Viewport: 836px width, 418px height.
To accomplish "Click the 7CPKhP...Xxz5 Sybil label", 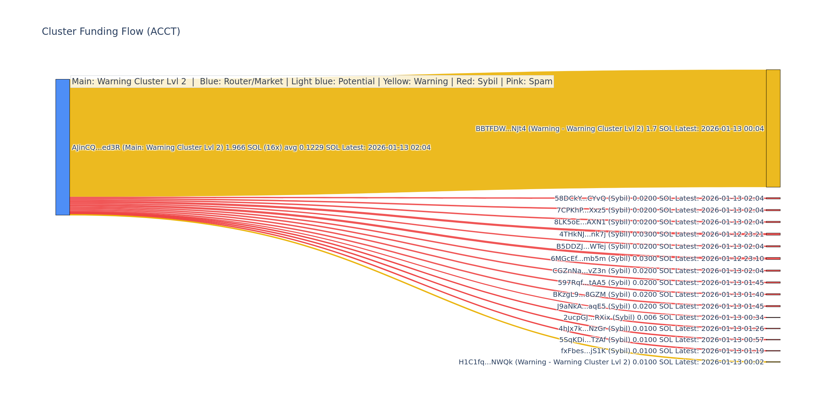I will [x=660, y=210].
